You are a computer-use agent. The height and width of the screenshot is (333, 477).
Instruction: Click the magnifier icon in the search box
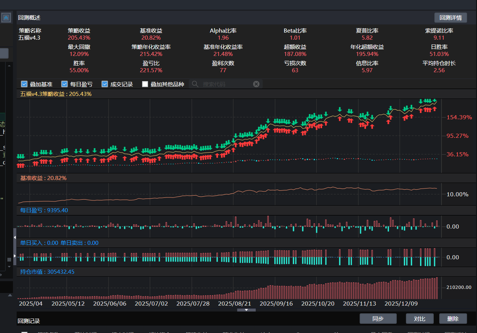pyautogui.click(x=195, y=84)
